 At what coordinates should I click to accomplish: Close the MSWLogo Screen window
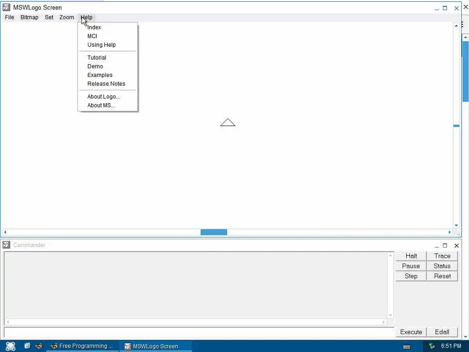457,8
